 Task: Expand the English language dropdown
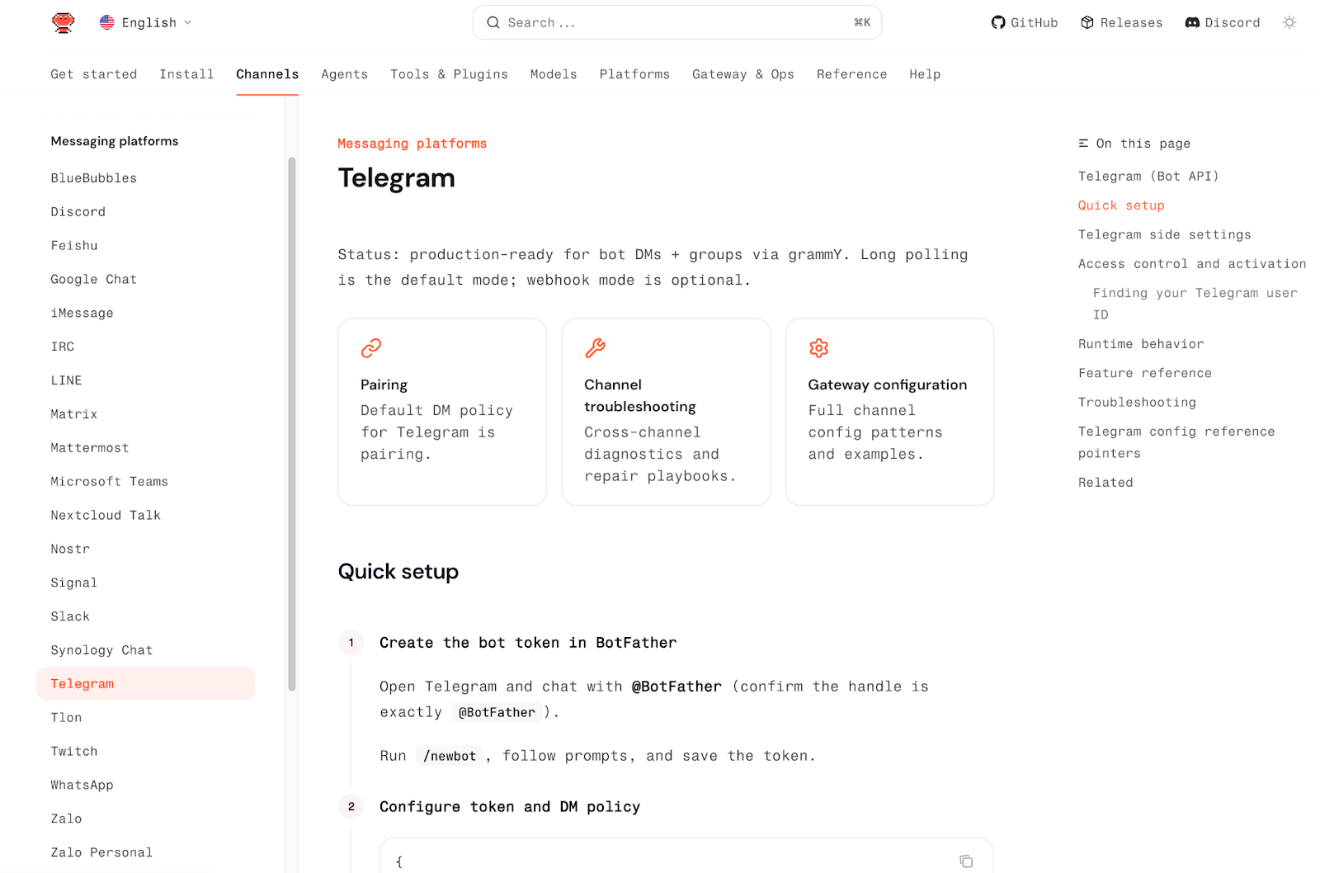(x=146, y=22)
